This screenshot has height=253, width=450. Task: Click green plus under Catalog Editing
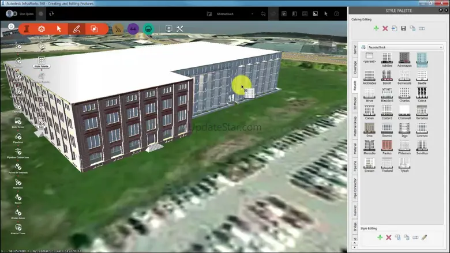click(x=376, y=28)
